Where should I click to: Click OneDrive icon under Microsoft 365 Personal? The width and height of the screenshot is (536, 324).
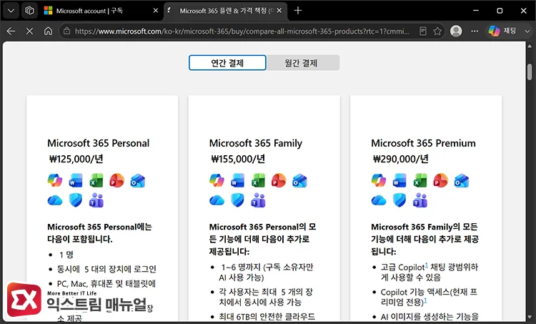pyautogui.click(x=55, y=200)
